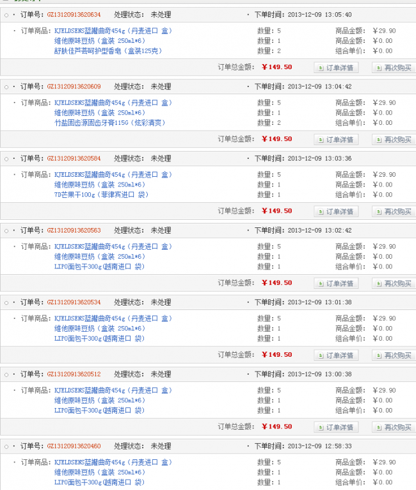Click 再次购买 icon for order GZ13120913620634
Image resolution: width=416 pixels, height=490 pixels.
[378, 67]
